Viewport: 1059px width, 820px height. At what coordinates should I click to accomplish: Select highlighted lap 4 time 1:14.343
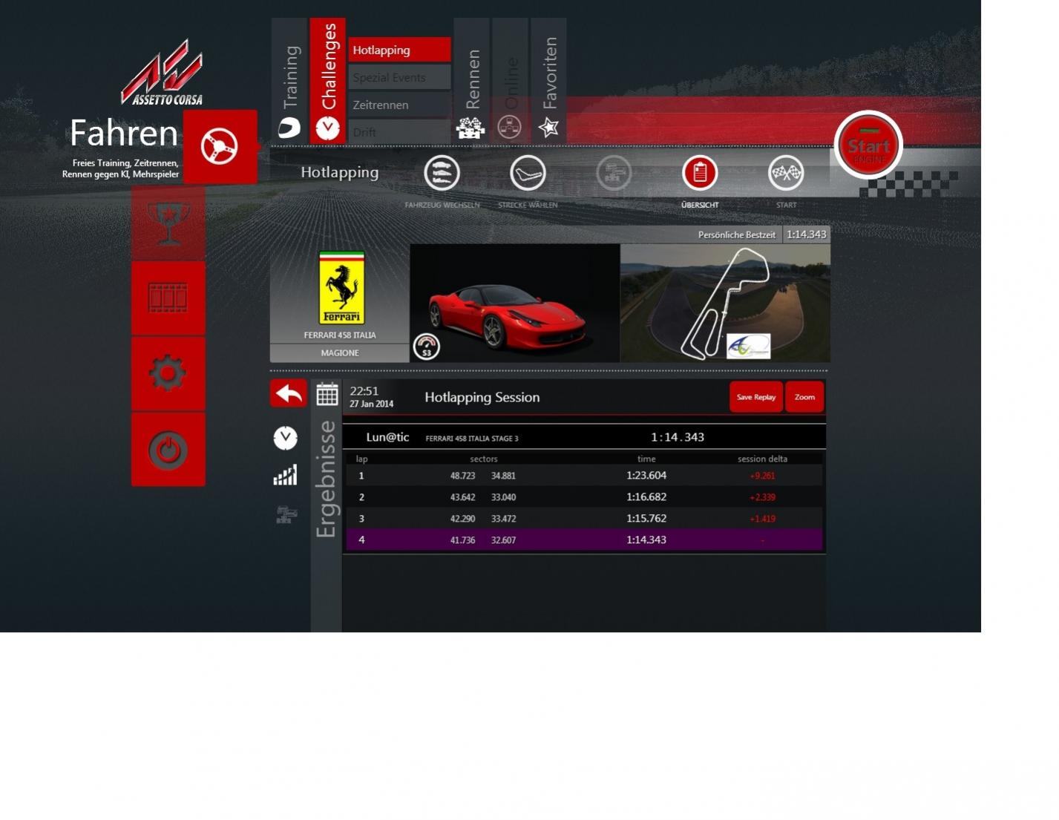(646, 540)
